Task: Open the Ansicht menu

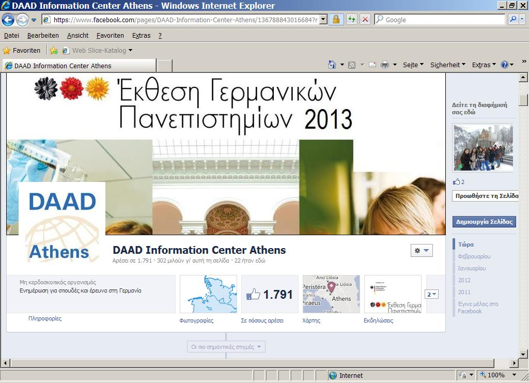Action: coord(77,36)
